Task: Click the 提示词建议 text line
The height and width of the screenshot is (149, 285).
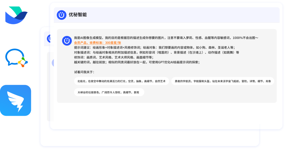Action: coord(154,48)
